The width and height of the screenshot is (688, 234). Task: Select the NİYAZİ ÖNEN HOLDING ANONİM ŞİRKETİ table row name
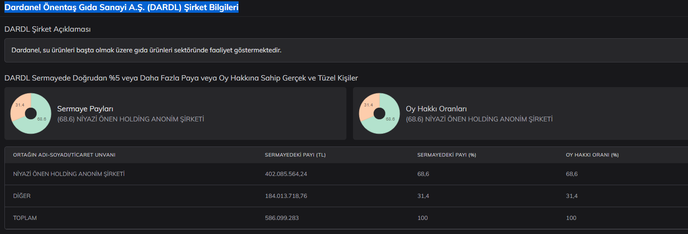pos(69,174)
